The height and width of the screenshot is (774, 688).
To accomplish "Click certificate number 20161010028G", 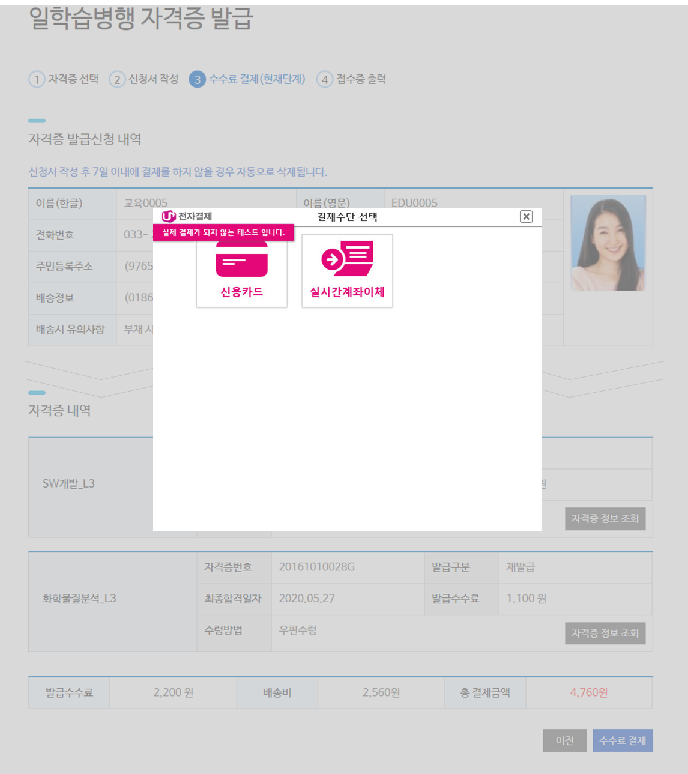I will pyautogui.click(x=317, y=567).
